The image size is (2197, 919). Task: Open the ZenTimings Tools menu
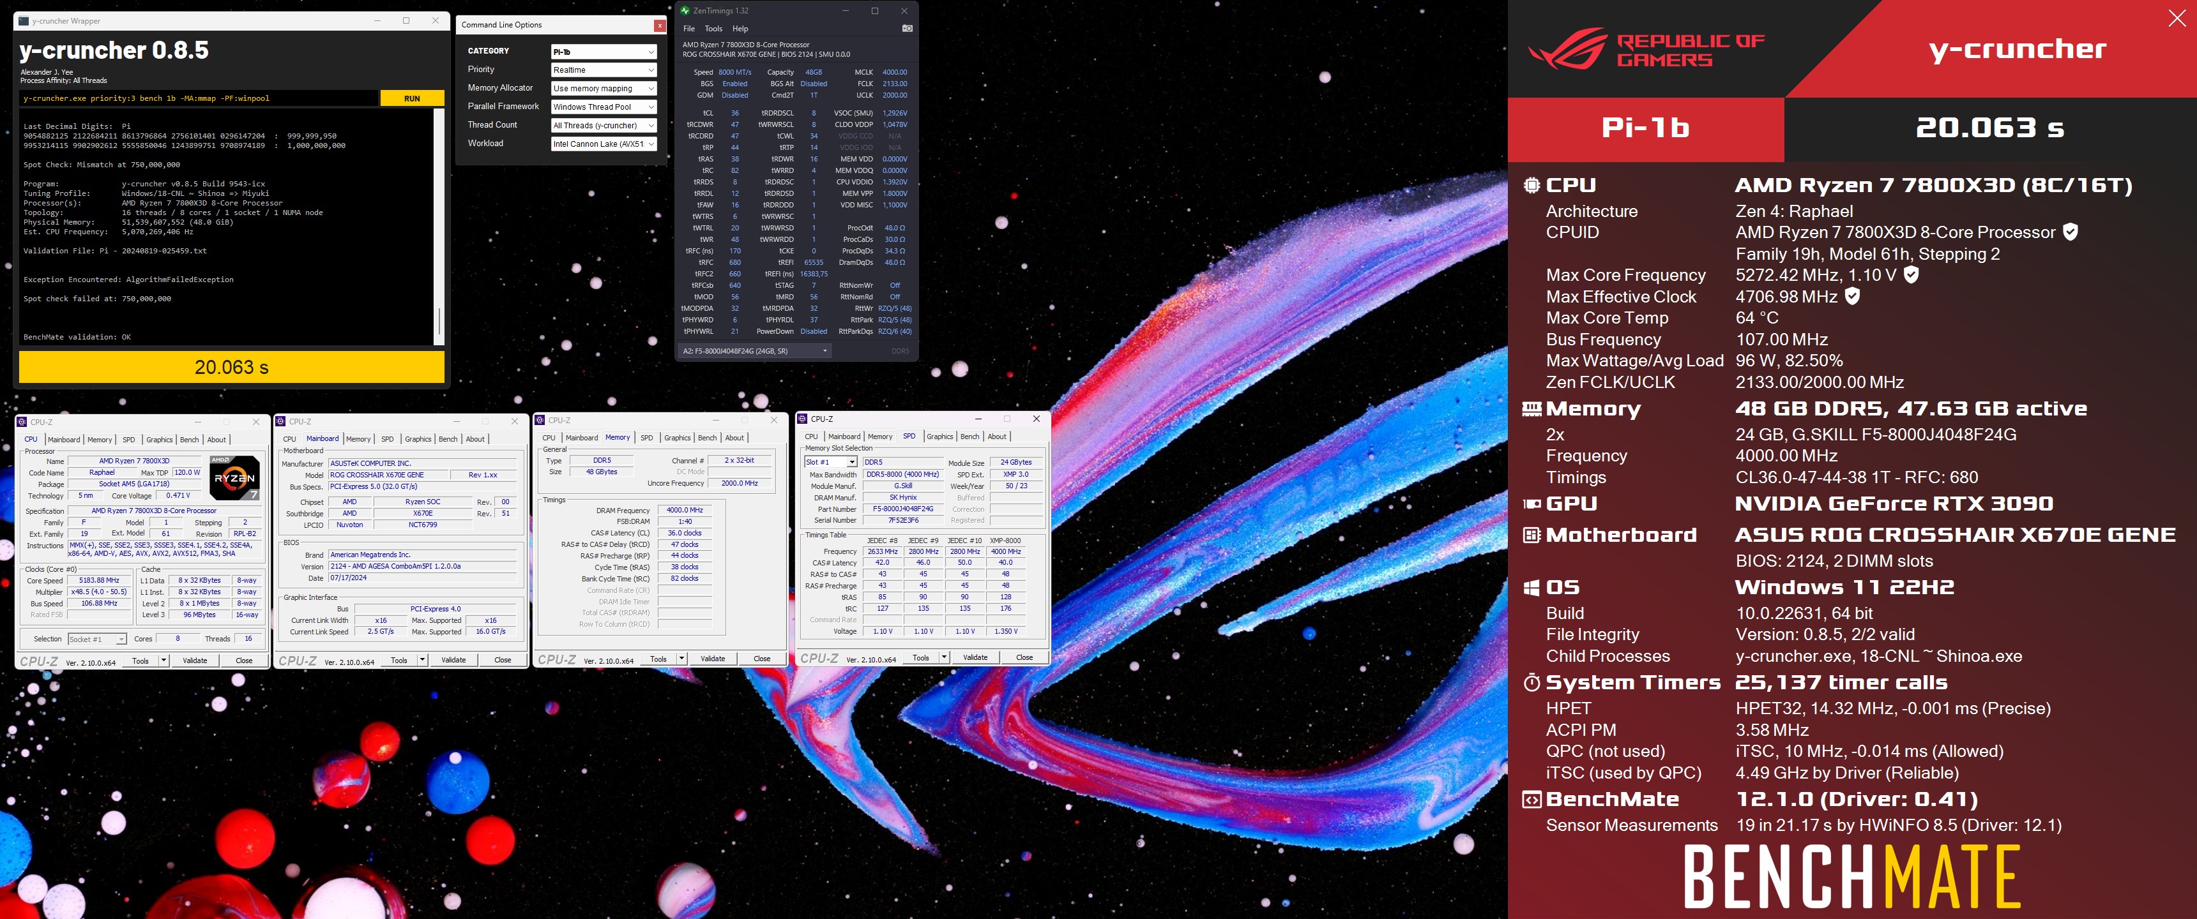pos(714,29)
